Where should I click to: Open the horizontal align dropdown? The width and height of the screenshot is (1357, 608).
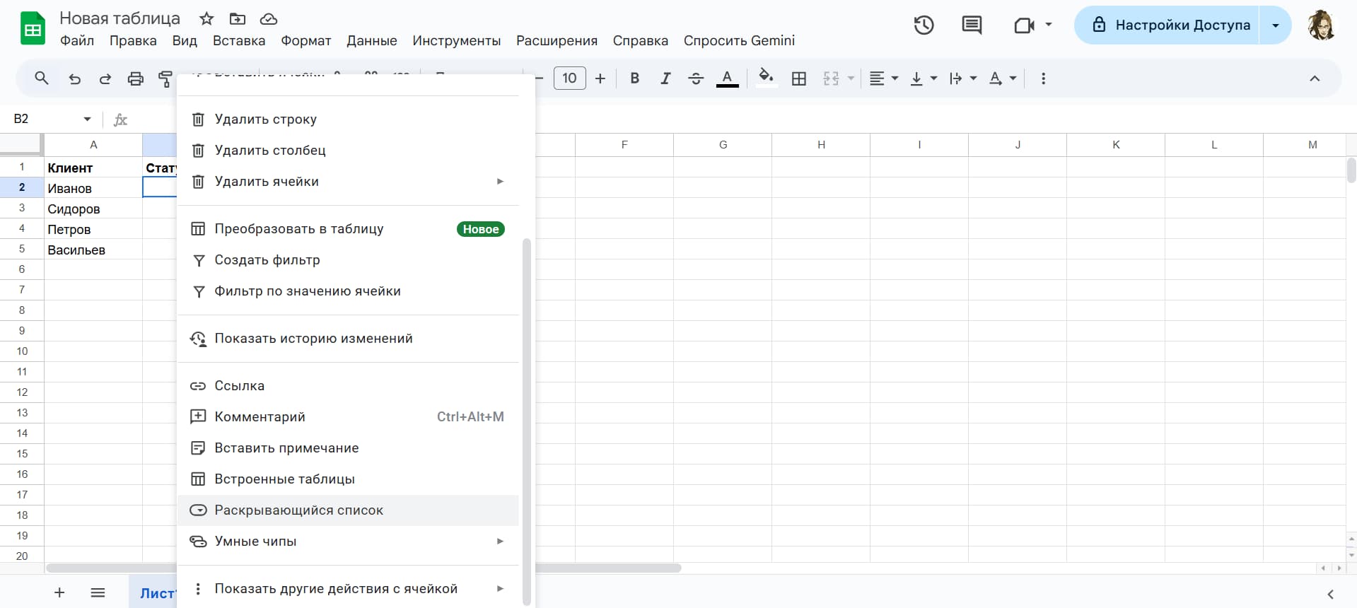click(x=883, y=78)
